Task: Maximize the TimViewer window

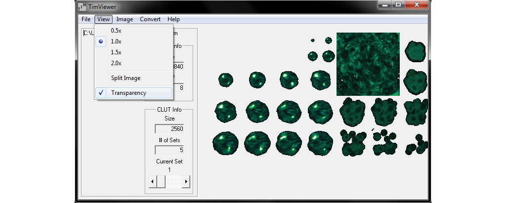Action: click(398, 5)
